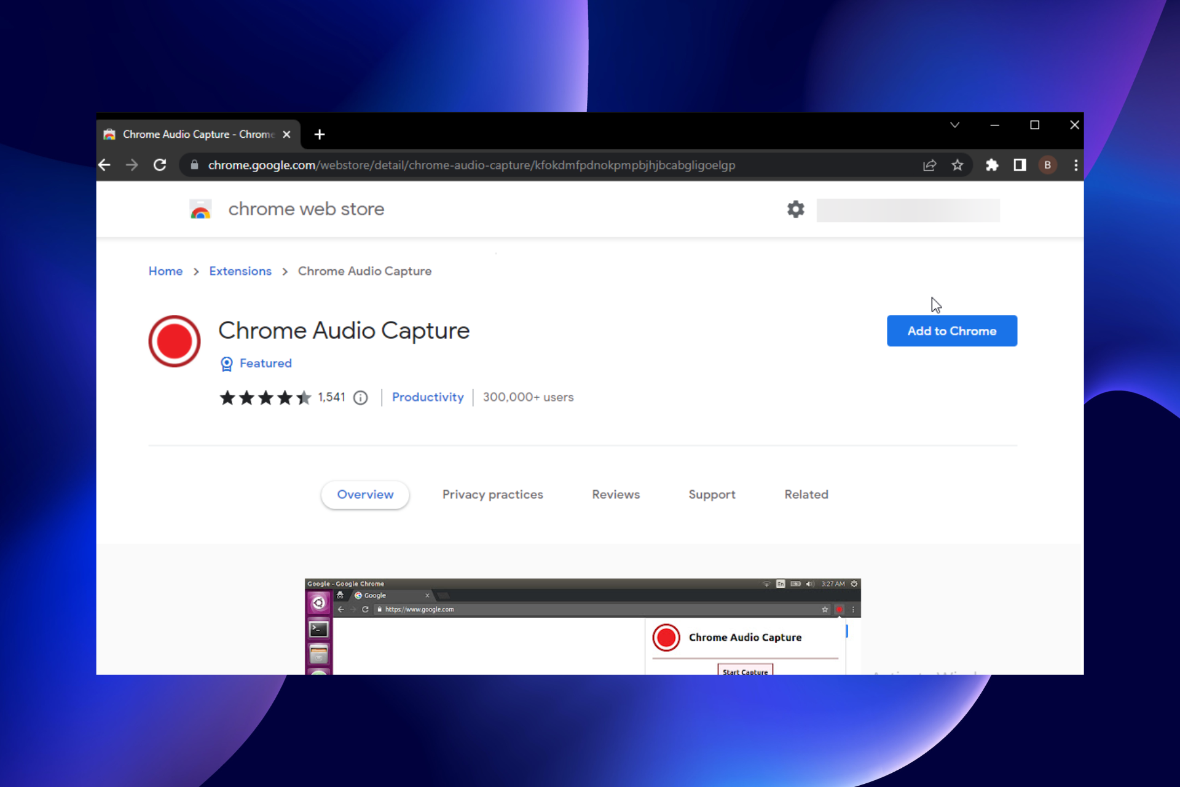Bookmark this page with the star icon
The width and height of the screenshot is (1180, 787).
(x=958, y=165)
